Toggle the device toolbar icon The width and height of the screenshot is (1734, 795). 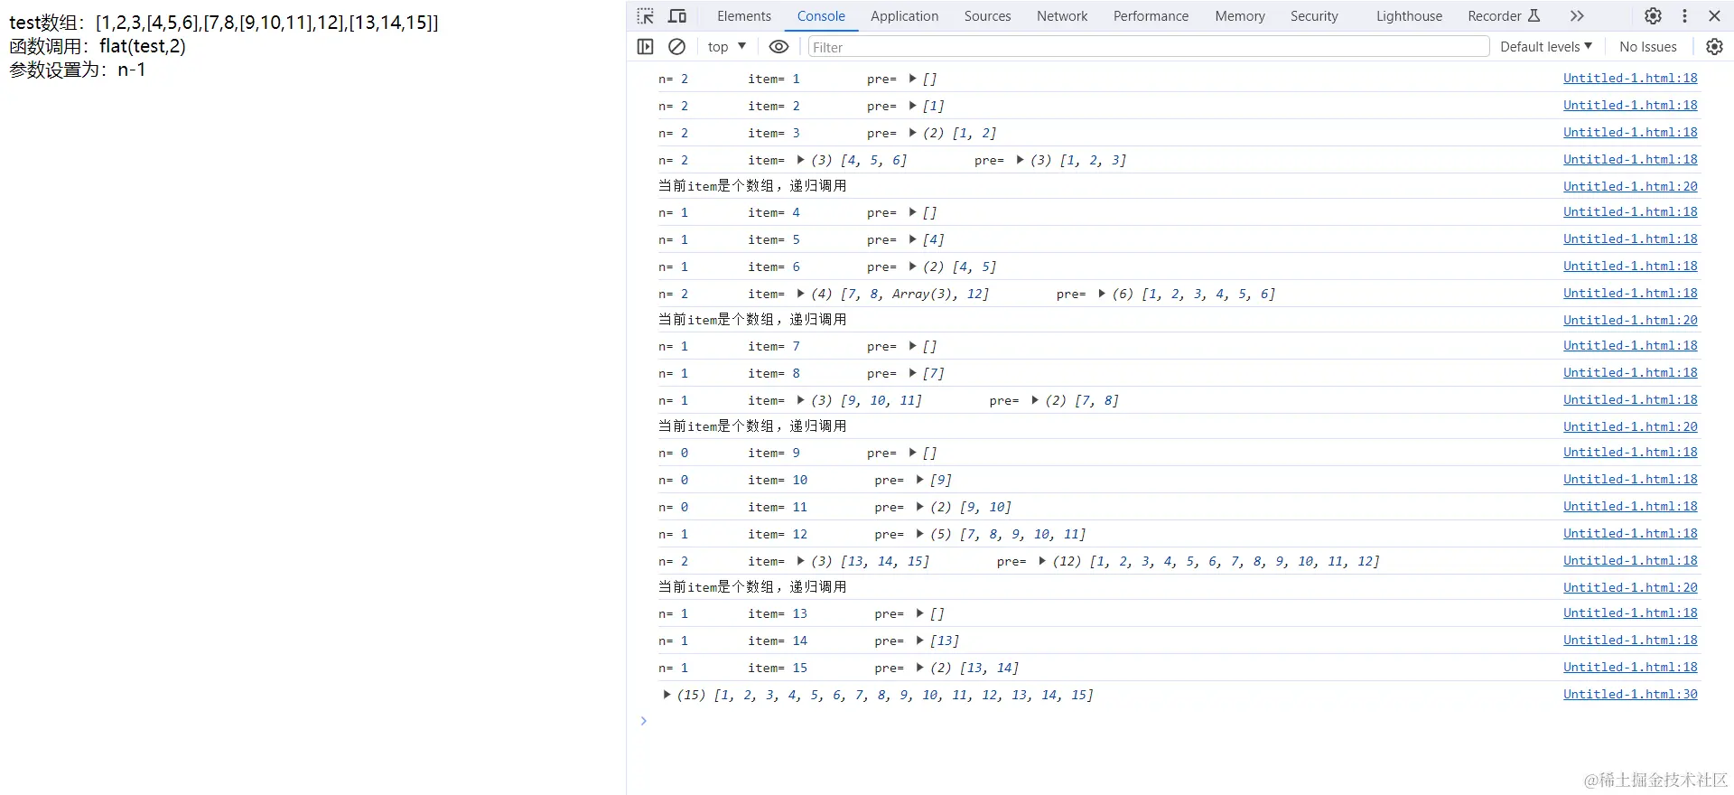[677, 16]
